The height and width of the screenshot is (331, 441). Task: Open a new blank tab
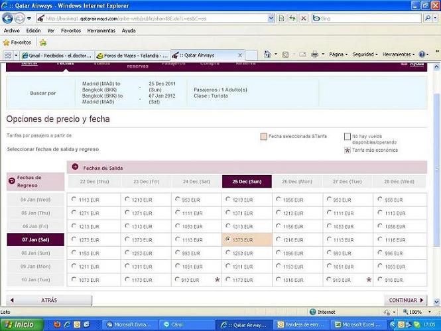pyautogui.click(x=251, y=56)
